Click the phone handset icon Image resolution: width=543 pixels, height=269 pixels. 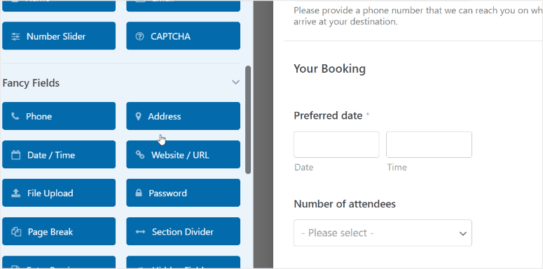click(15, 116)
